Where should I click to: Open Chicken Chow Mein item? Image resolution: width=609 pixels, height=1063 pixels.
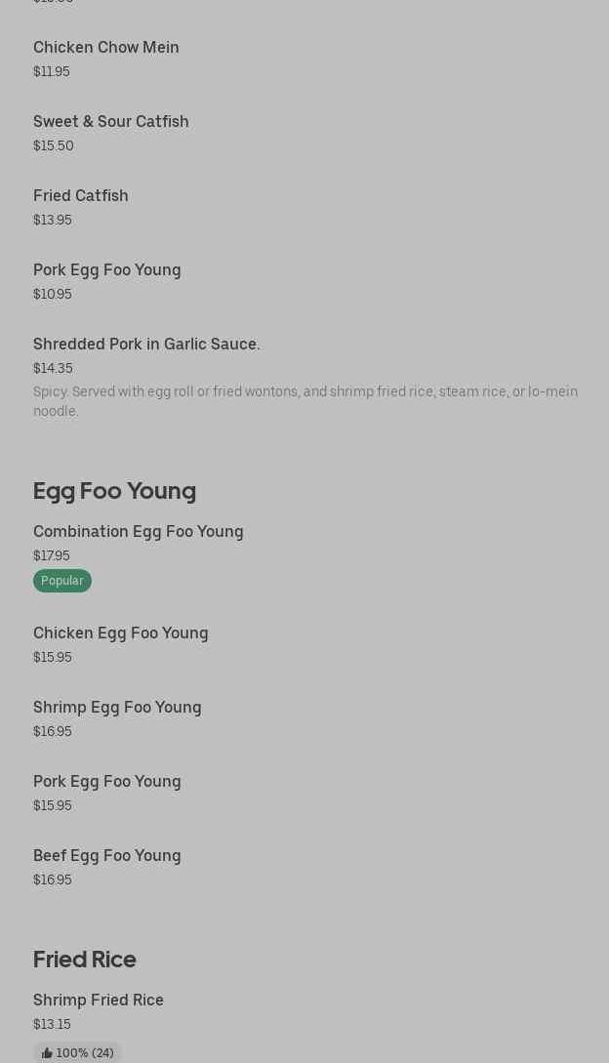106,47
